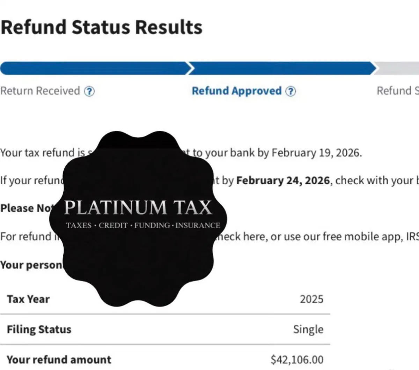This screenshot has width=419, height=370.
Task: Click the help icon beside Refund Approved
Action: pyautogui.click(x=291, y=91)
